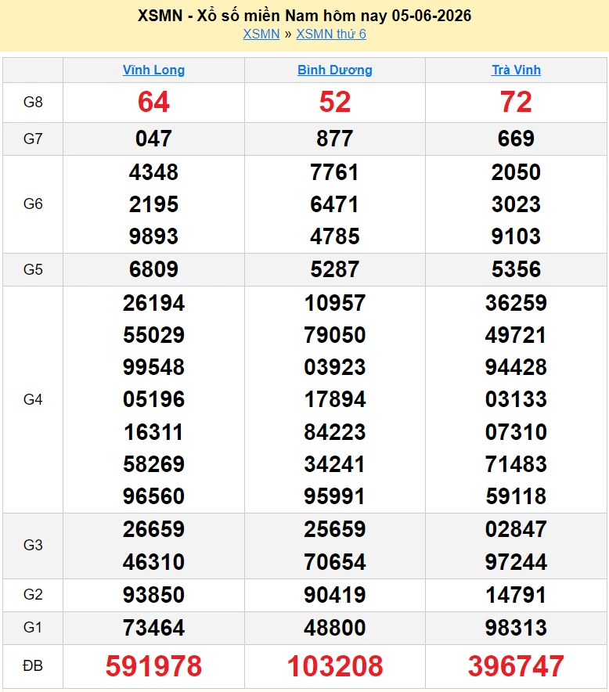The image size is (609, 692).
Task: Click G4 value 79050
Action: (x=335, y=335)
